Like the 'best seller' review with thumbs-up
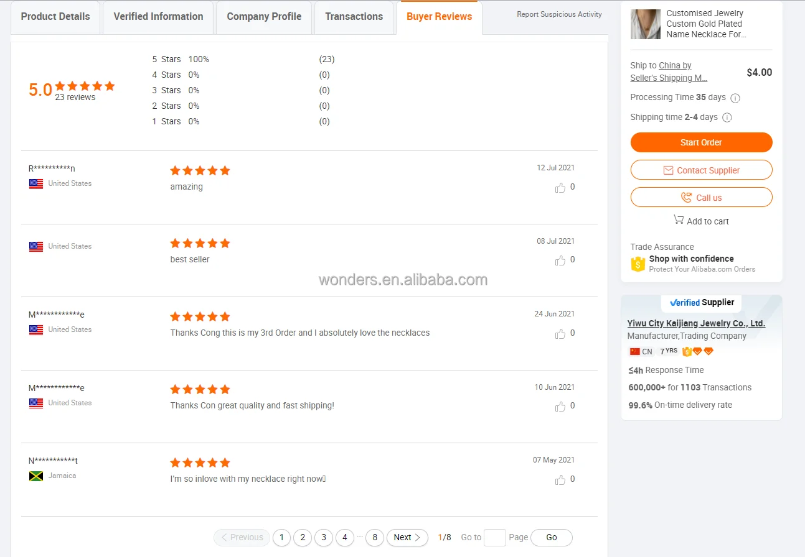This screenshot has width=805, height=557. pos(560,260)
